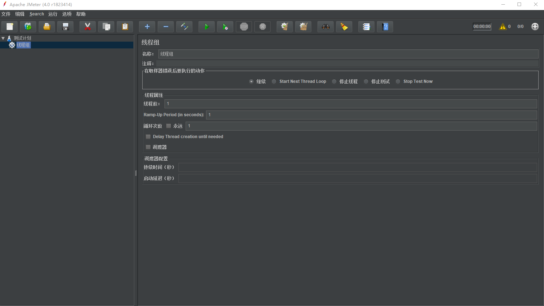Click the green Start test button
Image resolution: width=544 pixels, height=306 pixels.
click(206, 27)
